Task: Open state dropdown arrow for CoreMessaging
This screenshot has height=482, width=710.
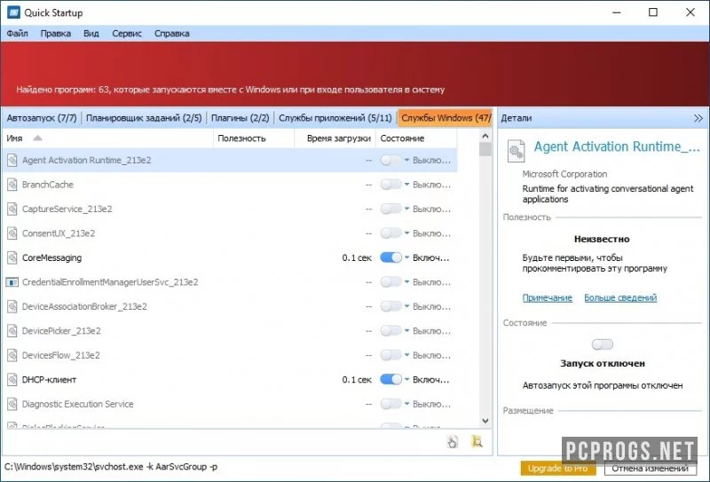Action: pos(406,257)
